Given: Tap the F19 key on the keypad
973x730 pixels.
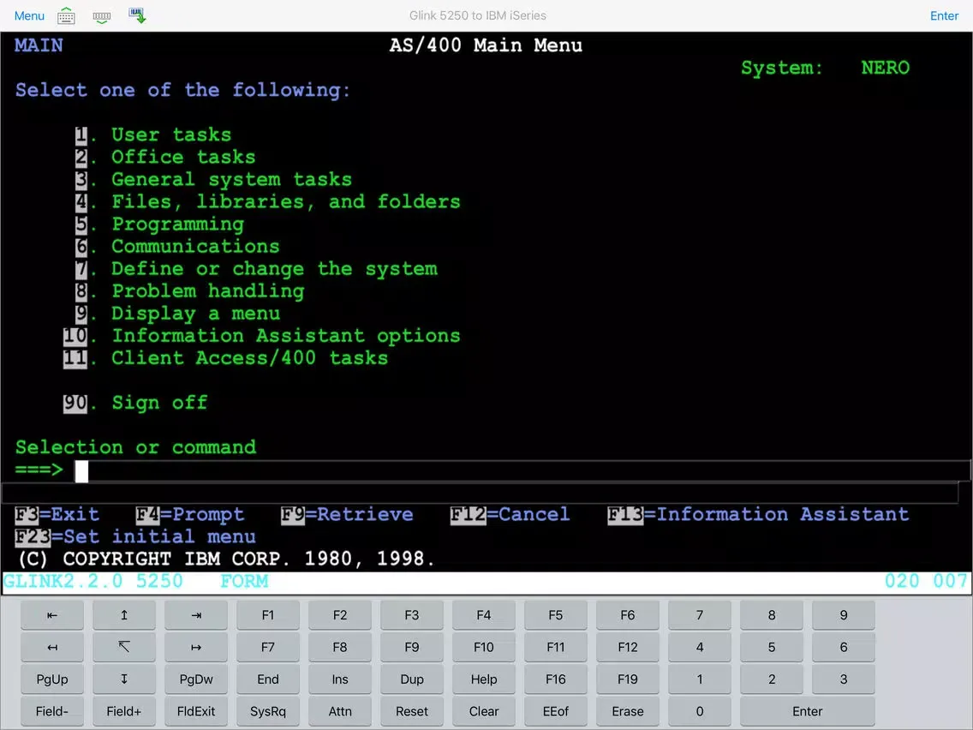Looking at the screenshot, I should (628, 679).
